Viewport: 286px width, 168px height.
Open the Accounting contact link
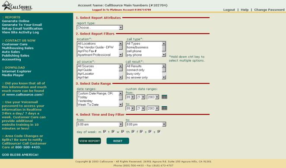tap(11, 59)
